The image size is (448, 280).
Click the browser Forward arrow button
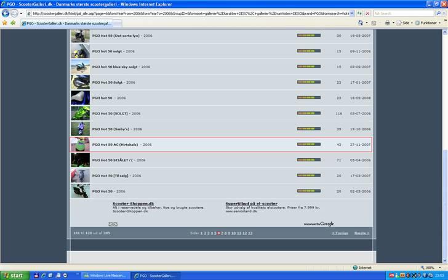click(x=14, y=13)
